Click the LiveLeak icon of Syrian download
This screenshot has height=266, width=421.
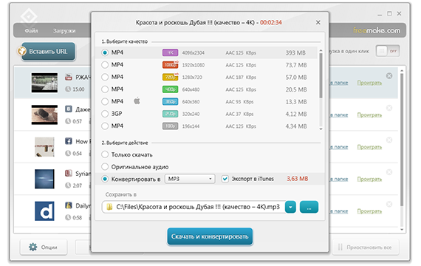coord(69,174)
